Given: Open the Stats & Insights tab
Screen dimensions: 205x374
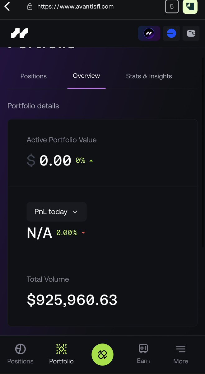Looking at the screenshot, I should click(149, 76).
